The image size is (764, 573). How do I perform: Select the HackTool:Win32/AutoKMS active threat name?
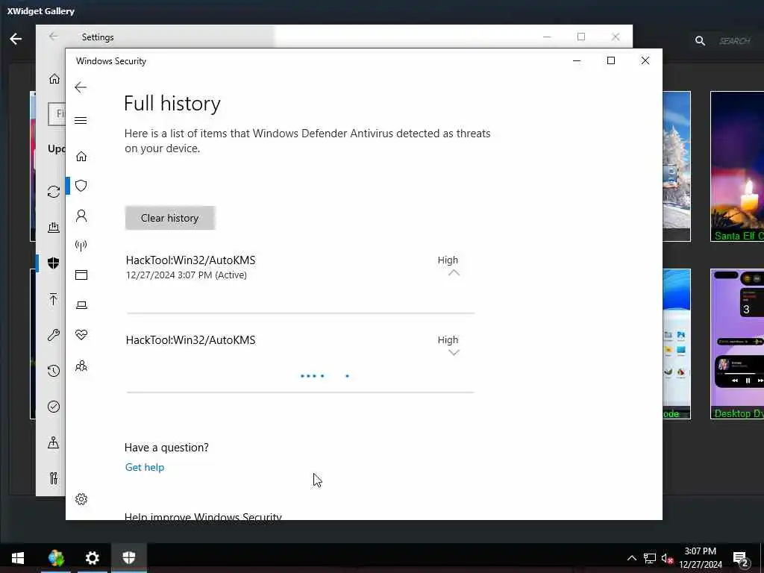pyautogui.click(x=190, y=260)
